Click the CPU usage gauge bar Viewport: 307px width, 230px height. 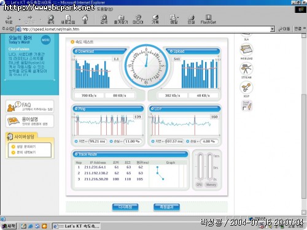[x=200, y=167]
